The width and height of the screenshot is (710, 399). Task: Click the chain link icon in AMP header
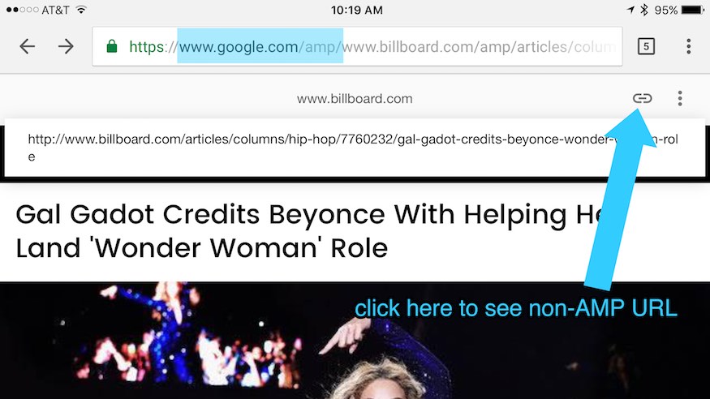pos(642,98)
